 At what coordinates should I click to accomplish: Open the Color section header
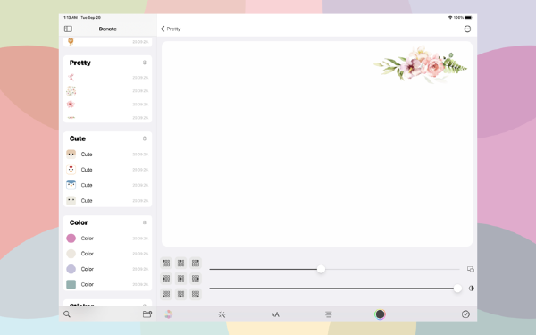(x=108, y=222)
